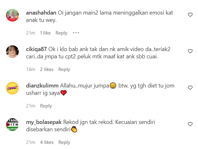Reply to anashahdan's comment

pos(61,33)
